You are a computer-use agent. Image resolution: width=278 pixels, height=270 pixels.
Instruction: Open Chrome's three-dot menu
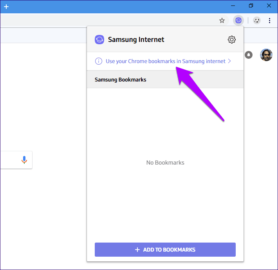(x=269, y=21)
